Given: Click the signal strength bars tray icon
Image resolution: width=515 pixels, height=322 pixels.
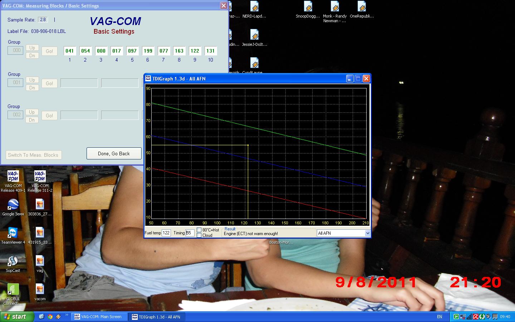Looking at the screenshot, I should pyautogui.click(x=469, y=317).
